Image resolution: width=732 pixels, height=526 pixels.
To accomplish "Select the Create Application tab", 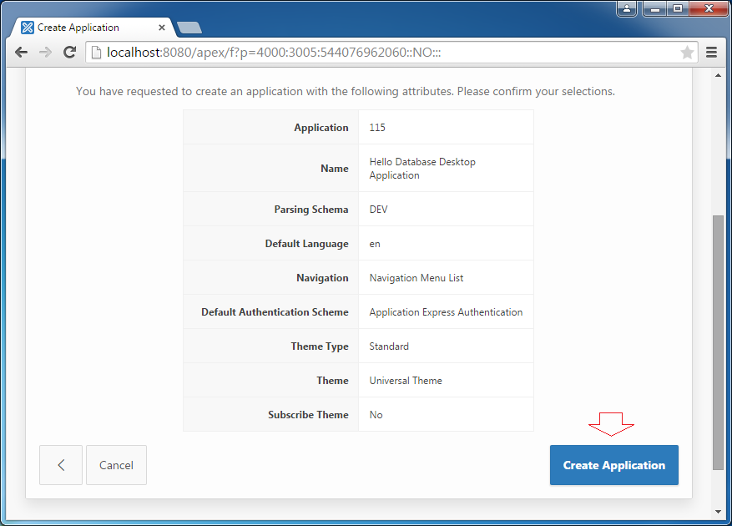I will point(93,28).
